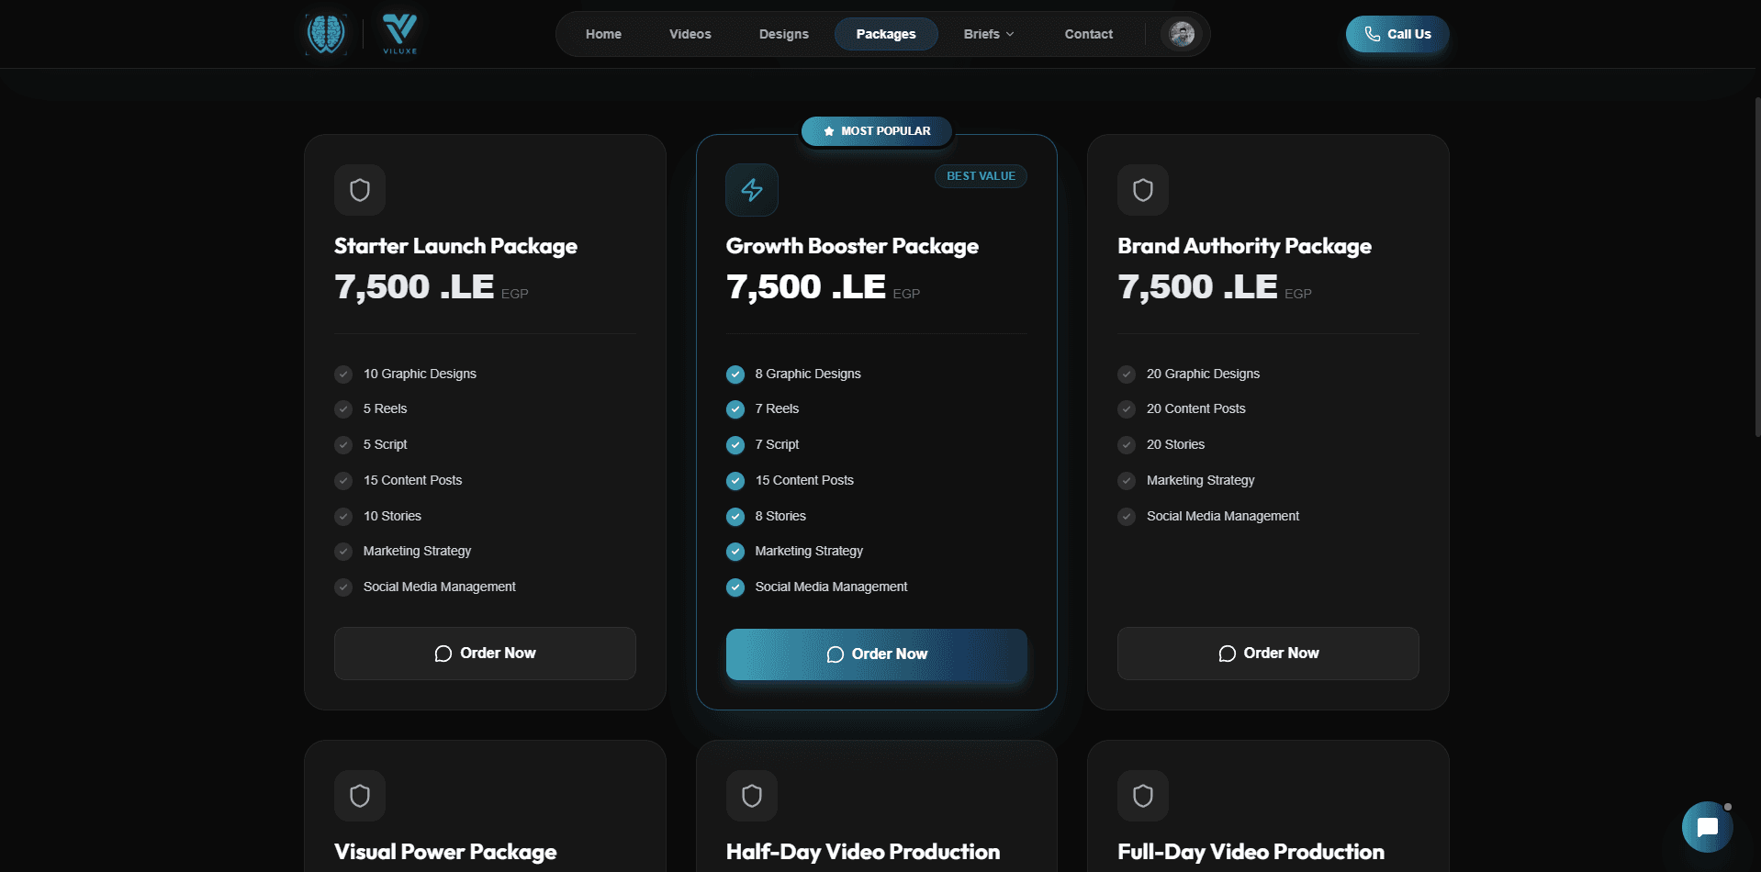
Task: Click check icon beside 7 Script
Action: [735, 445]
